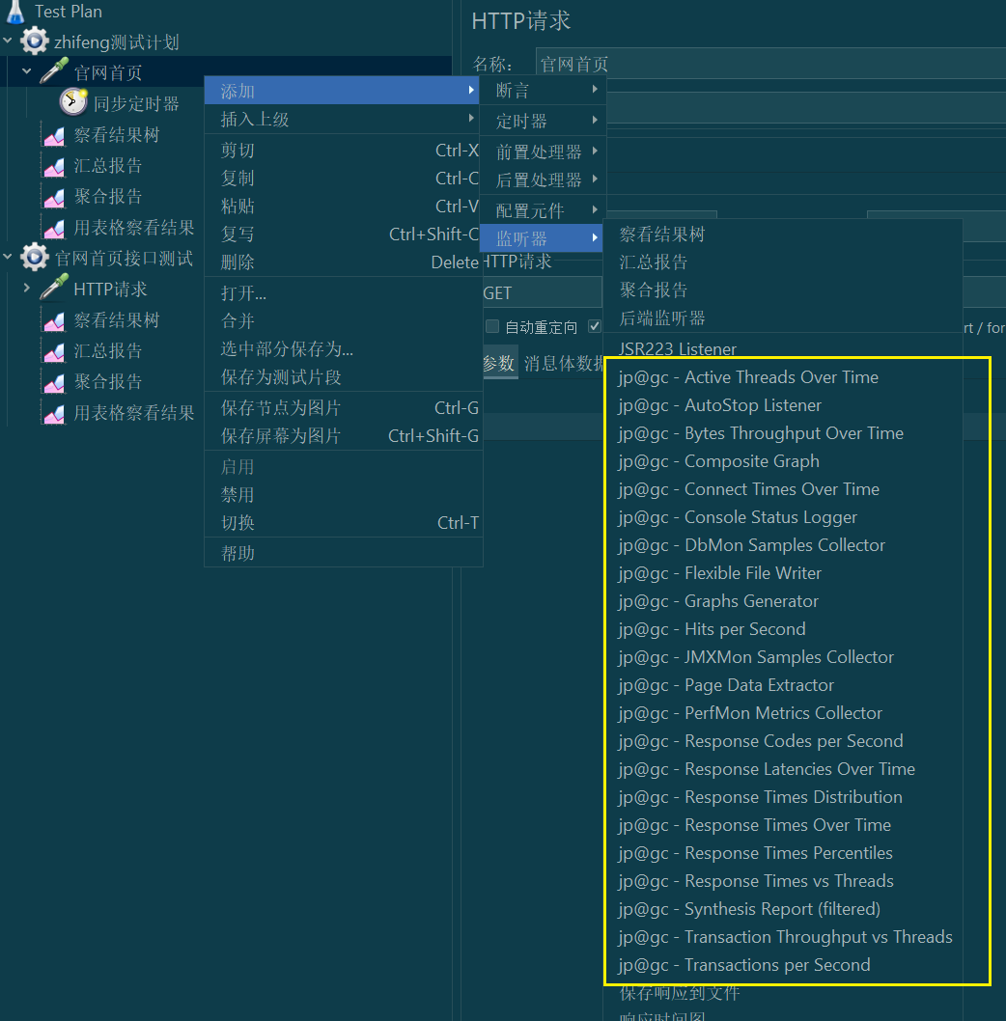Click the chart icon of 察看结果树 below 同步定时器
The width and height of the screenshot is (1006, 1021).
[x=54, y=135]
